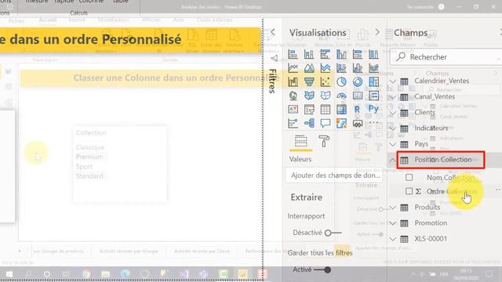Select the KPI visual
The image size is (502, 282).
(293, 110)
